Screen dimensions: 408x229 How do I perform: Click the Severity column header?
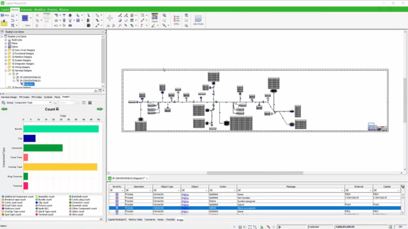117,186
